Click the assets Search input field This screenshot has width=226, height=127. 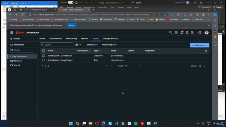(x=56, y=45)
